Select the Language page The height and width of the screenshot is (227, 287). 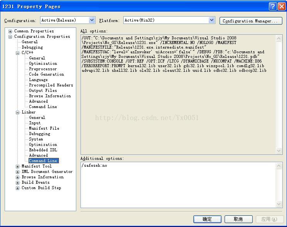pyautogui.click(x=38, y=80)
